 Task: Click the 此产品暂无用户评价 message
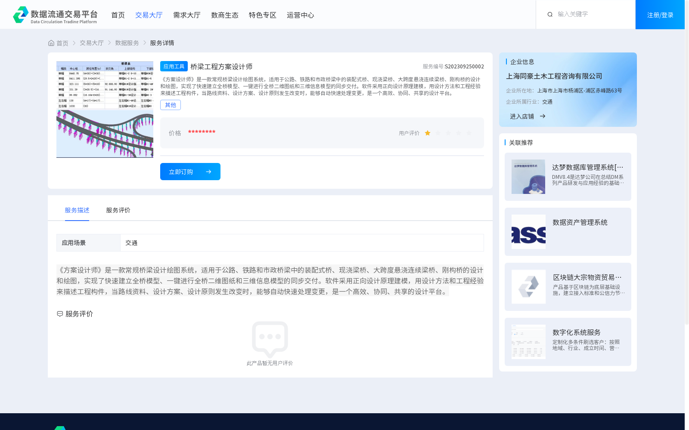(x=270, y=363)
